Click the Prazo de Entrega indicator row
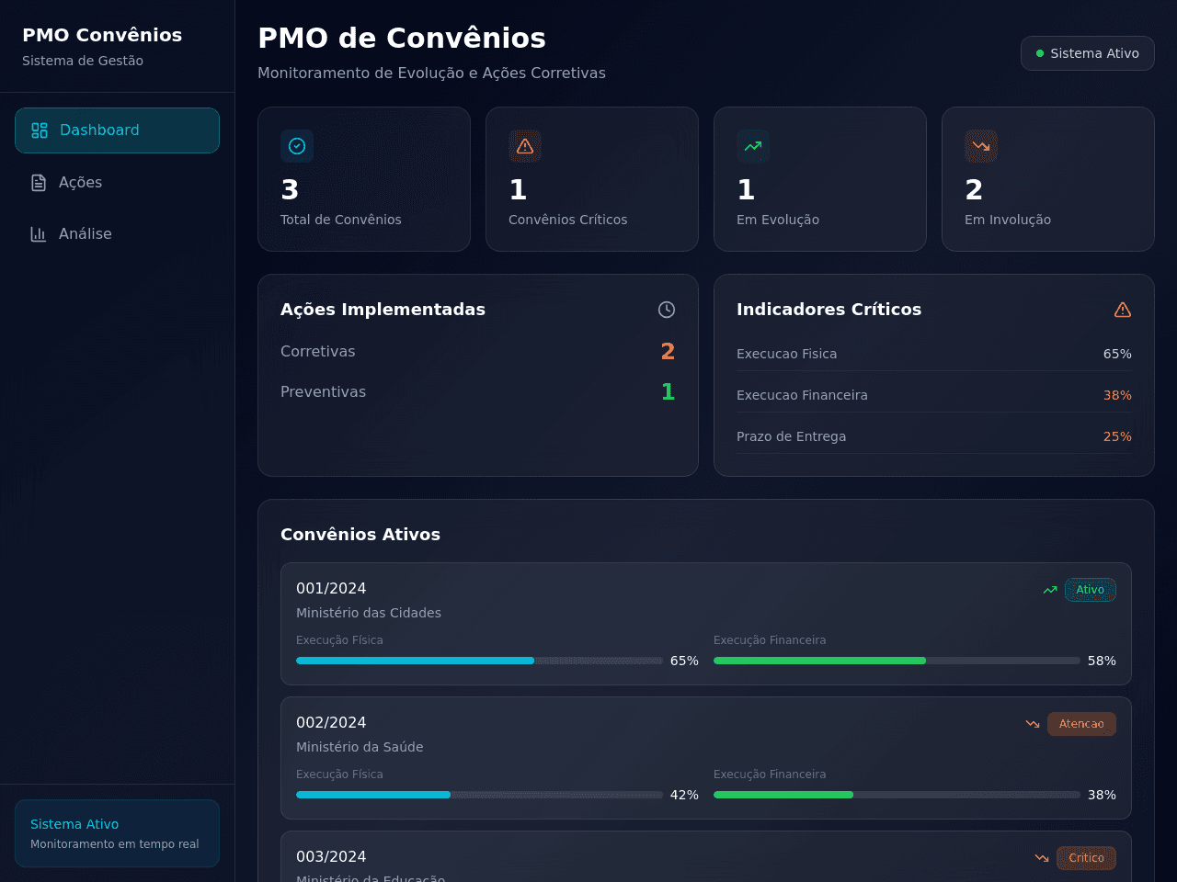The width and height of the screenshot is (1177, 882). [x=934, y=436]
